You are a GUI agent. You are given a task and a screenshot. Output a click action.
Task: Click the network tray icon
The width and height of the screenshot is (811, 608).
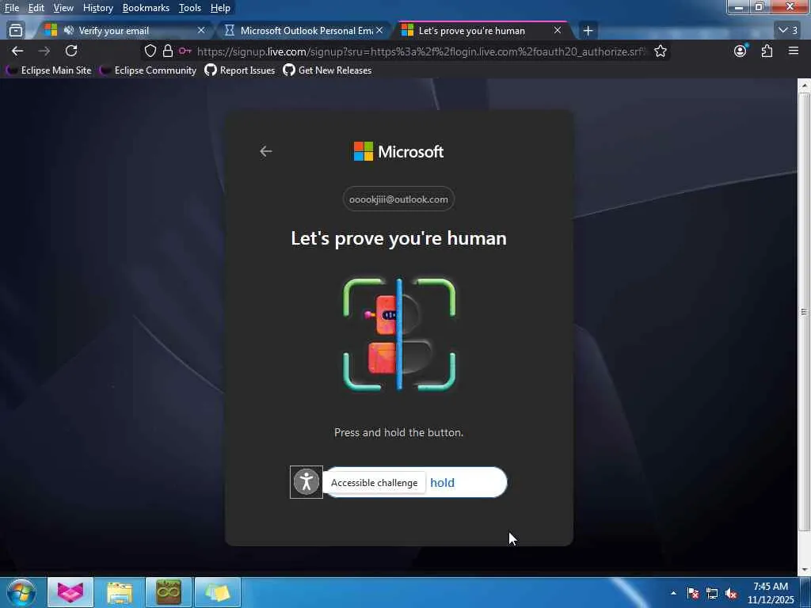(712, 593)
